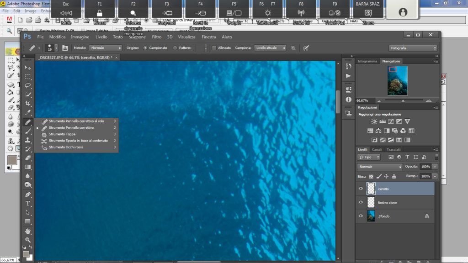
Task: Select the Horizontal Type tool
Action: click(x=28, y=203)
